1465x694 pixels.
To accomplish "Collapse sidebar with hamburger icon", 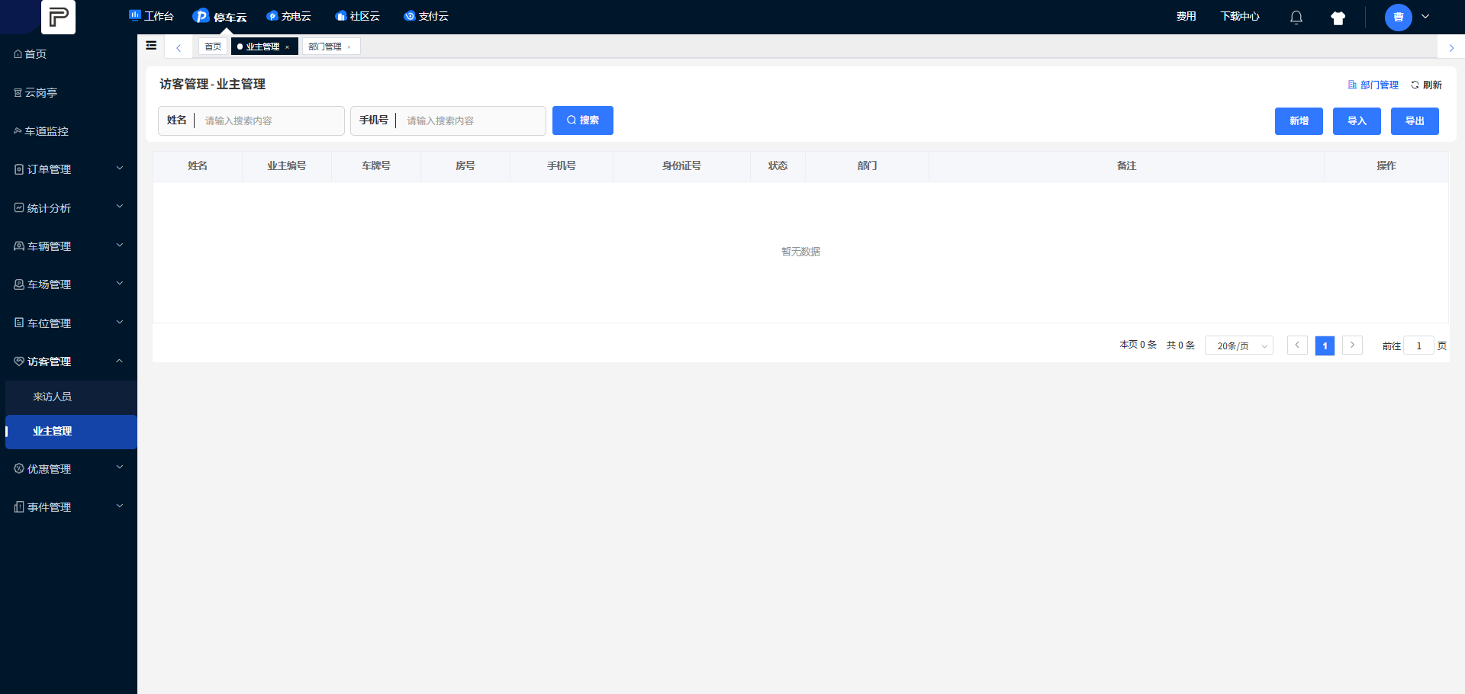I will (151, 46).
